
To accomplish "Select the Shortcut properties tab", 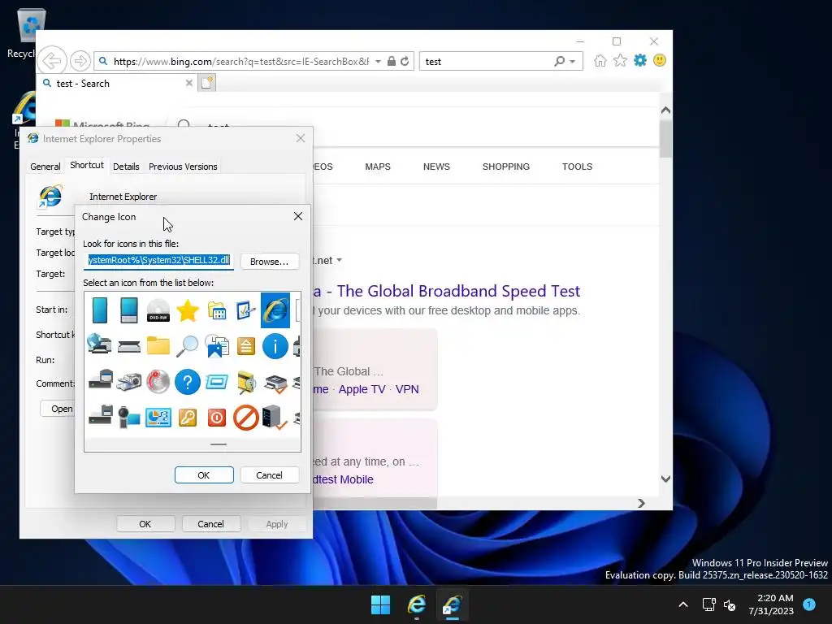I will tap(87, 165).
